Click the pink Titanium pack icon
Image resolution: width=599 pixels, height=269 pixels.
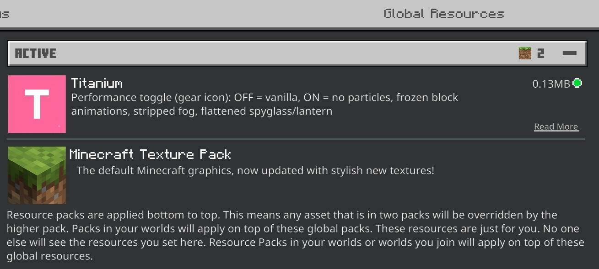pos(37,104)
